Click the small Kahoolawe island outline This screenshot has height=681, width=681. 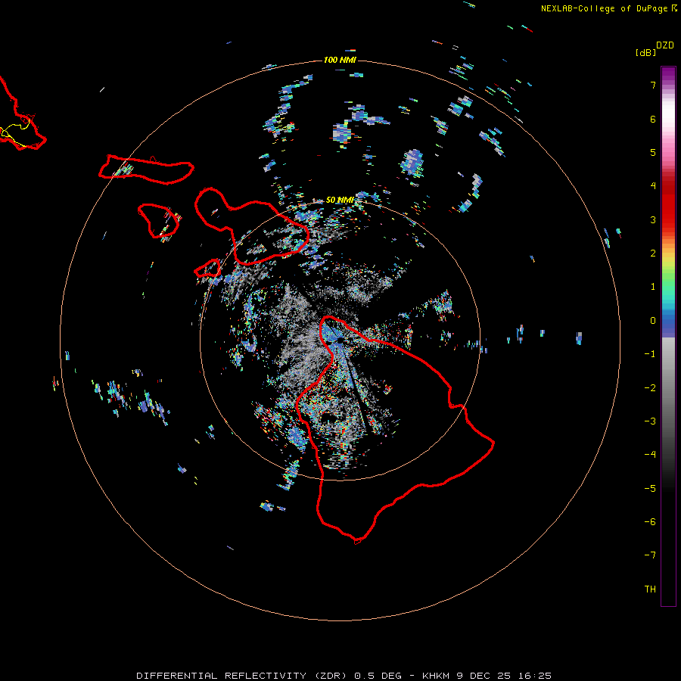coord(207,268)
